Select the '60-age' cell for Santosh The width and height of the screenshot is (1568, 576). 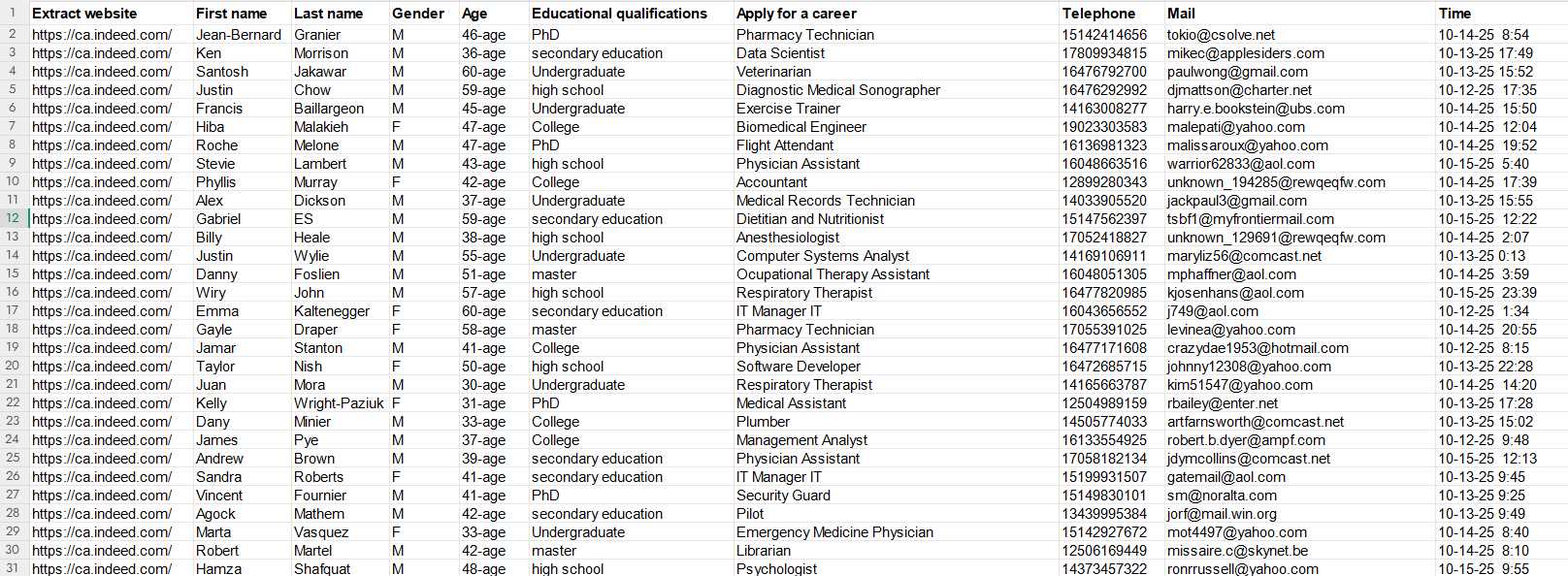[483, 72]
